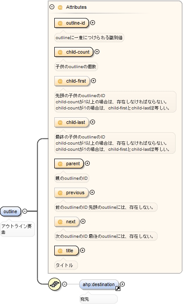Collapse the sequence compositor children
Image resolution: width=190 pixels, height=305 pixels.
coord(65,284)
